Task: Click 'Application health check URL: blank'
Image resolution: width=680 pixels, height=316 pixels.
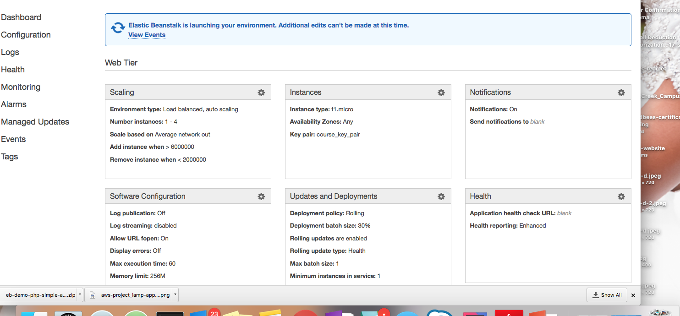Action: coord(521,213)
